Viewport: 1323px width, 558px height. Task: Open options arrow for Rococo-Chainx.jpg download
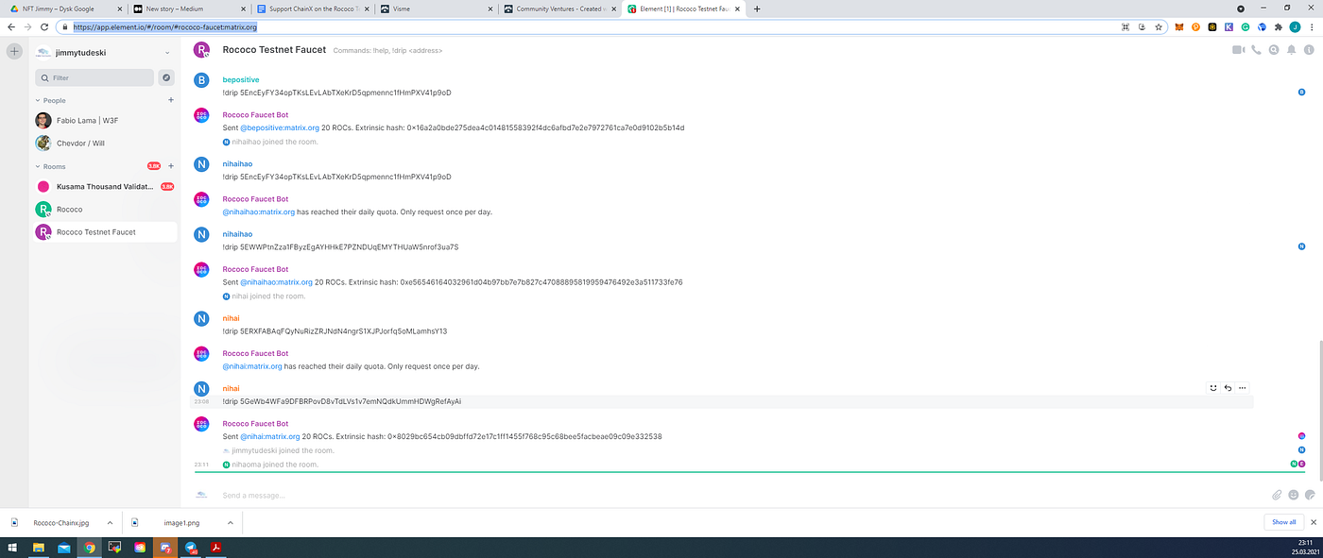(x=110, y=522)
